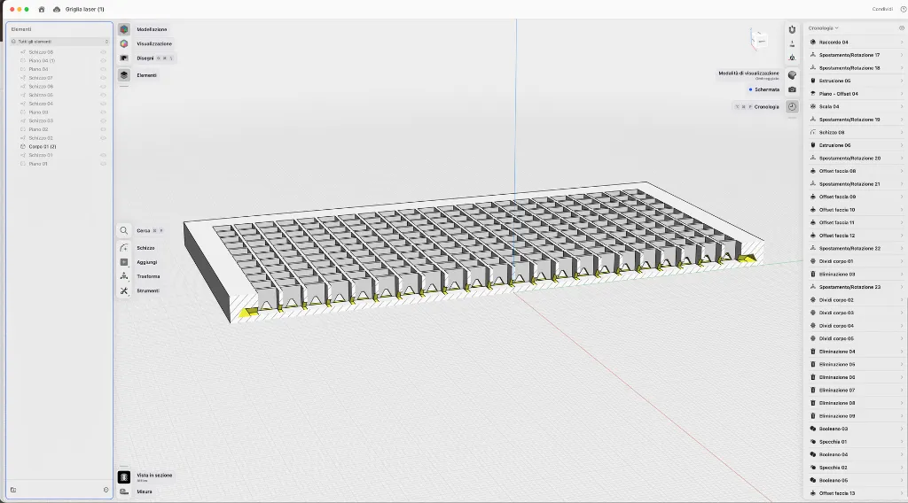This screenshot has height=503, width=908.
Task: Click the Misura measure tool icon
Action: click(x=124, y=491)
